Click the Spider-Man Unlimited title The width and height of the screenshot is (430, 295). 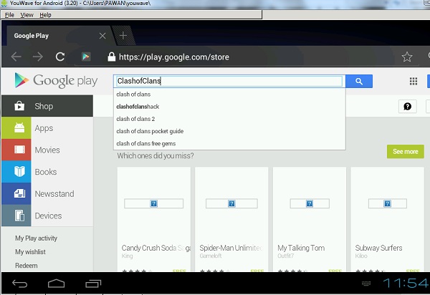[x=231, y=248]
